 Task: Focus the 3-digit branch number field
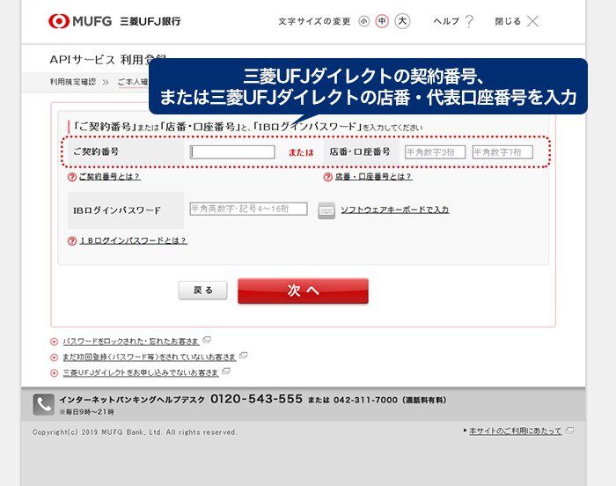click(436, 151)
